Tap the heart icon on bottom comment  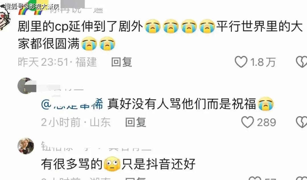click(255, 178)
